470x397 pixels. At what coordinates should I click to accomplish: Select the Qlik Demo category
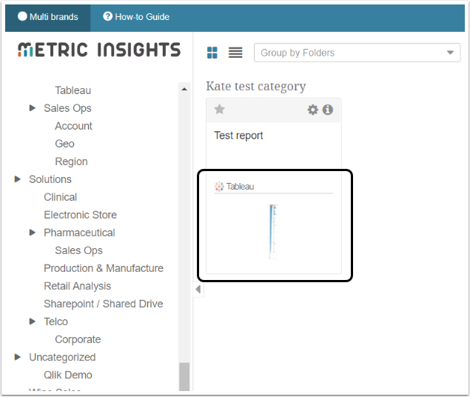[67, 375]
